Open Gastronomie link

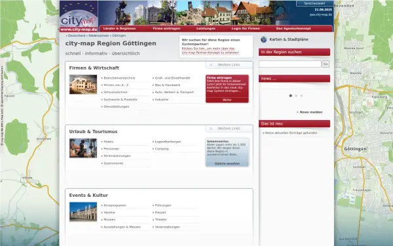coord(113,163)
